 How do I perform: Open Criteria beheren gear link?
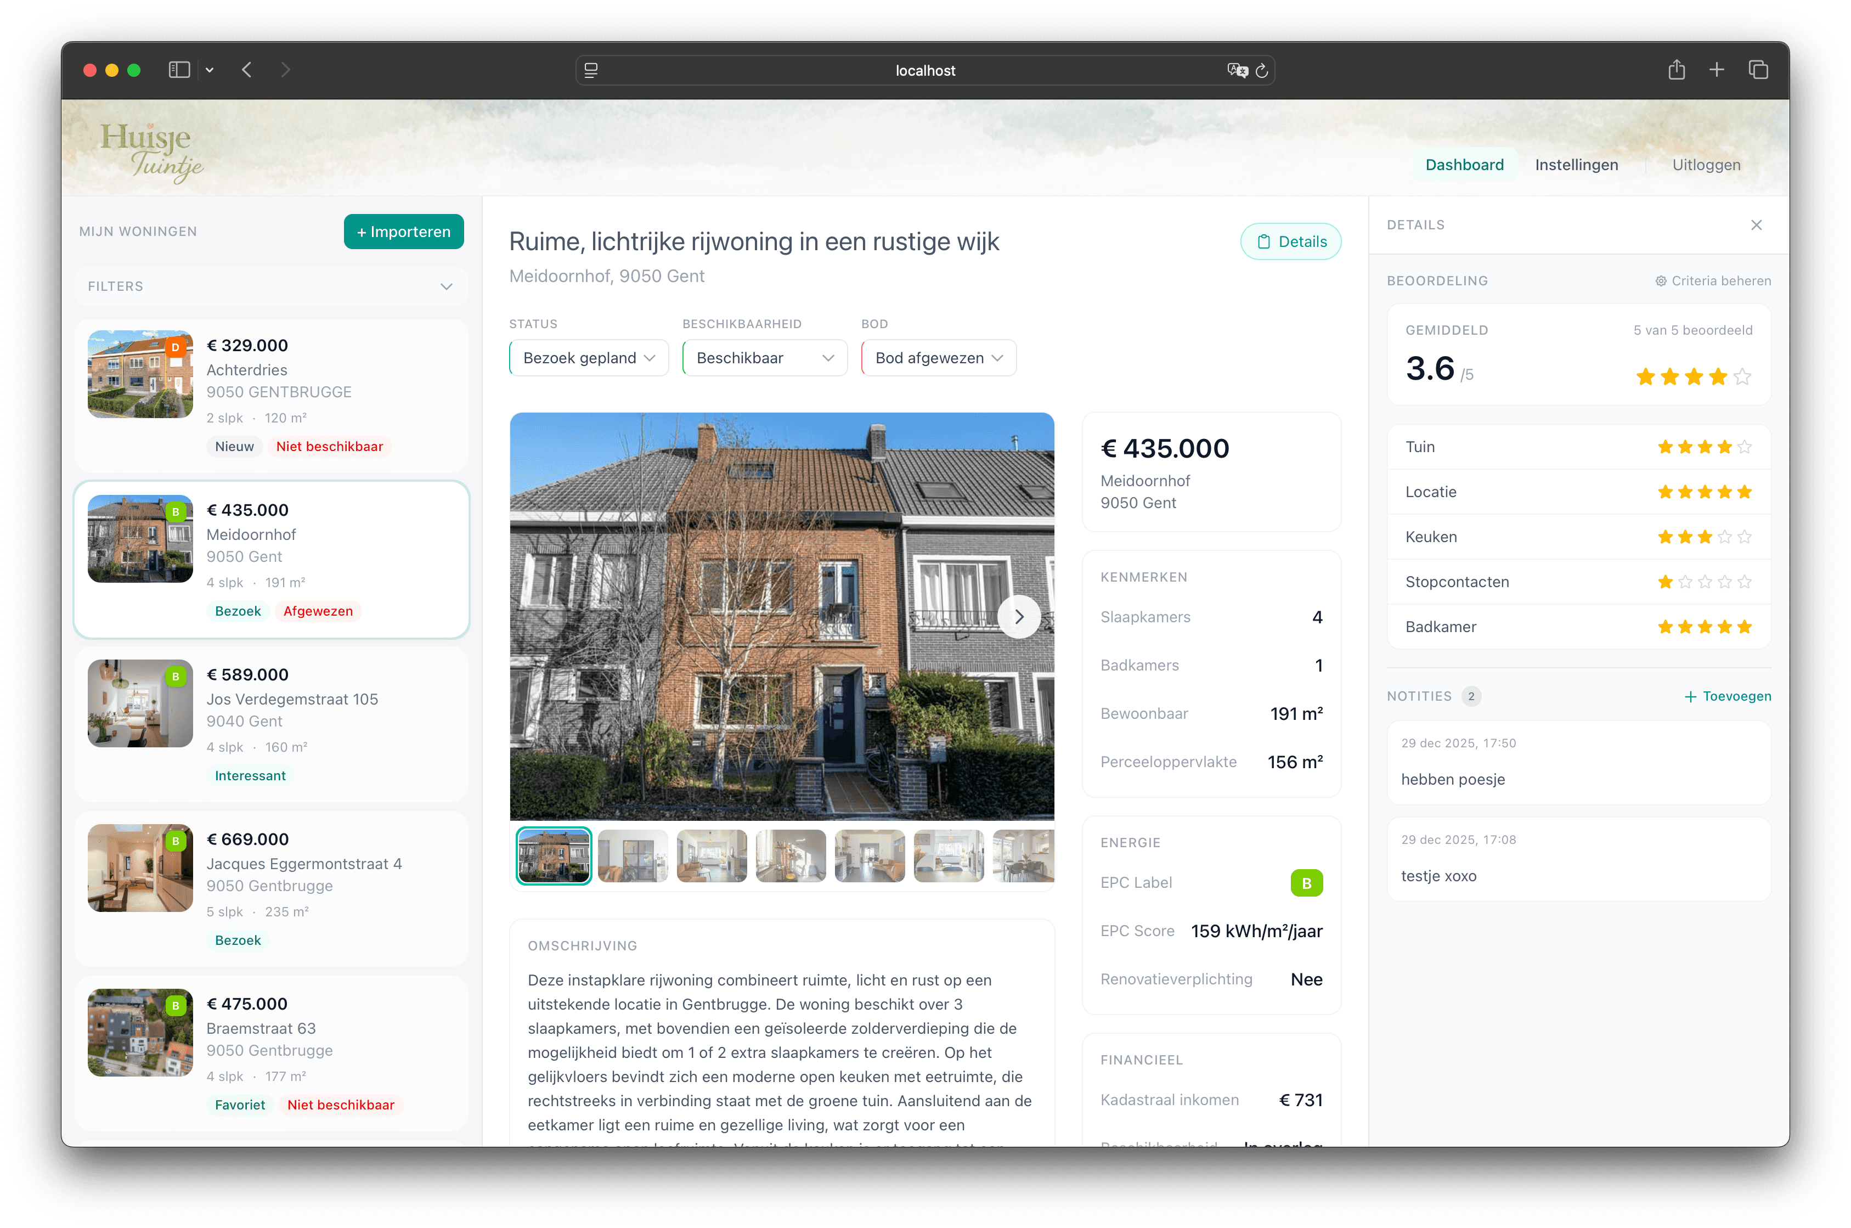(1712, 280)
